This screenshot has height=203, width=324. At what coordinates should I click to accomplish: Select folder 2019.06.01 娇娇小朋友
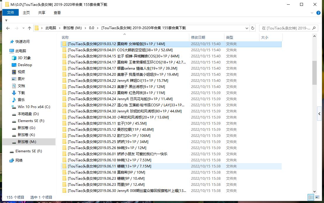tap(171, 154)
